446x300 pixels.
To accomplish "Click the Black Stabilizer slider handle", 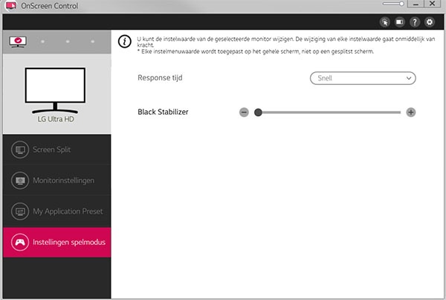I will (x=258, y=112).
